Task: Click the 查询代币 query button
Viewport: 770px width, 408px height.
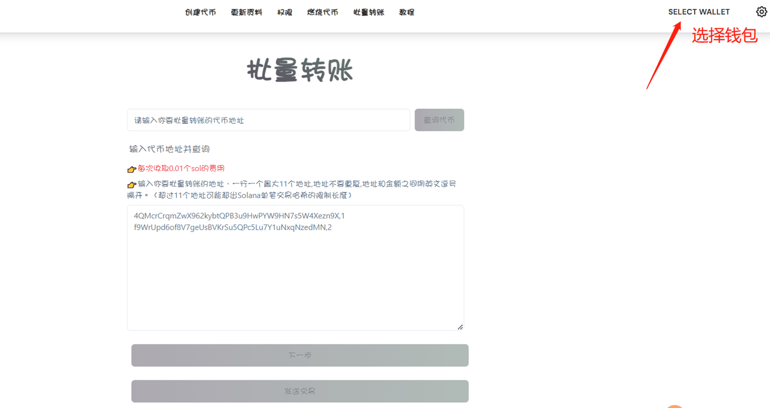Action: click(439, 120)
